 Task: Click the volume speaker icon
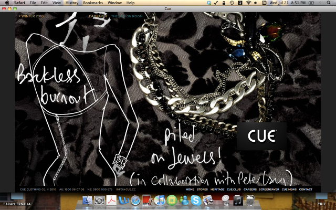tap(256, 3)
